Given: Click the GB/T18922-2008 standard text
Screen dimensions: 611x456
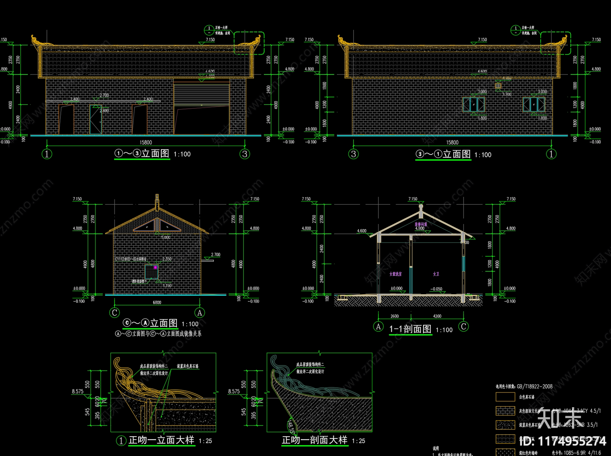Looking at the screenshot, I should coord(535,386).
